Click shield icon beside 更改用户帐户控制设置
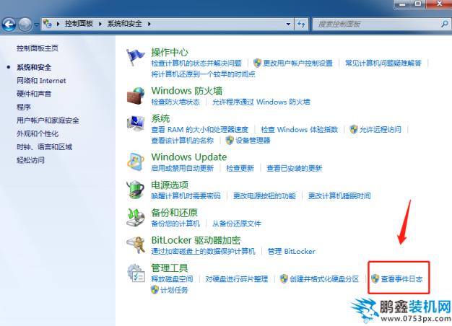This screenshot has height=326, width=452. pyautogui.click(x=258, y=63)
